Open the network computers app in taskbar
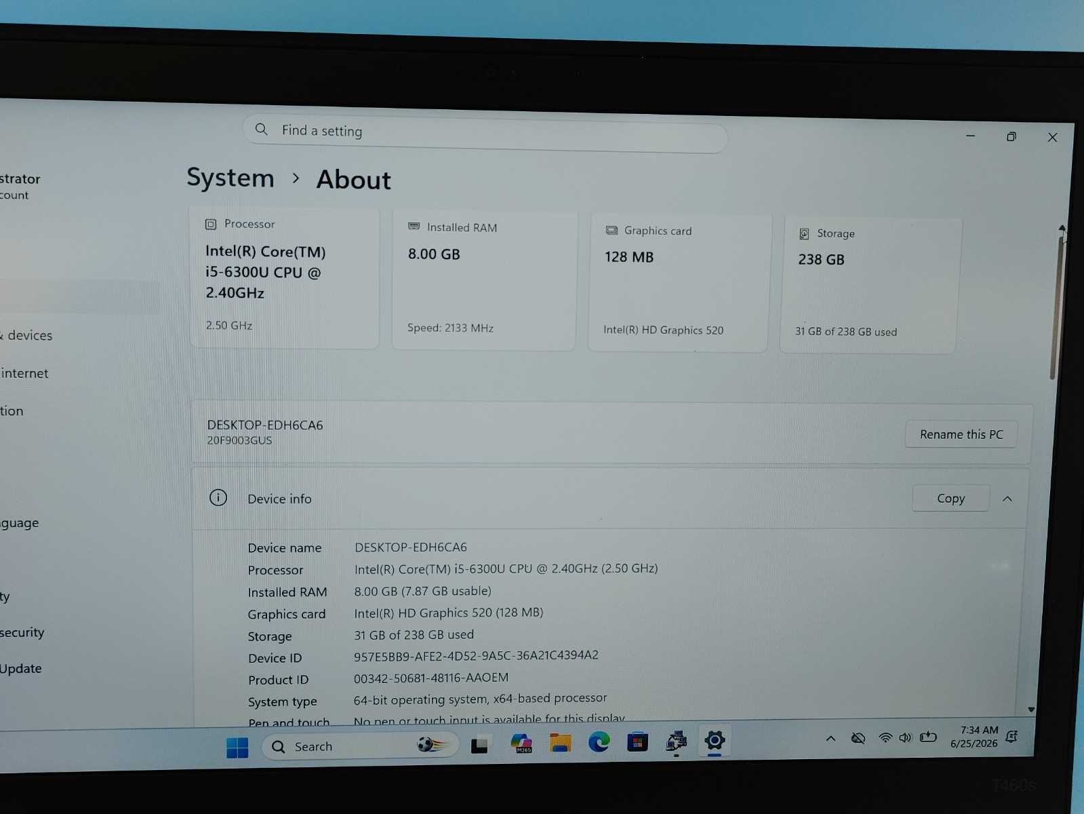1084x814 pixels. (x=676, y=741)
